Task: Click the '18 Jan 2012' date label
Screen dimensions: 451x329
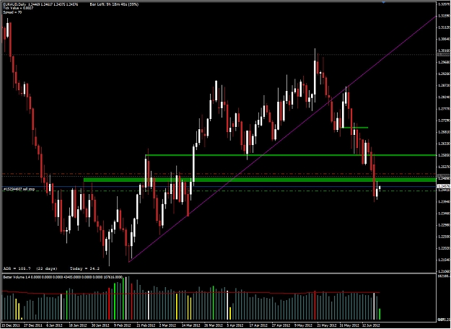Action: tap(78, 325)
